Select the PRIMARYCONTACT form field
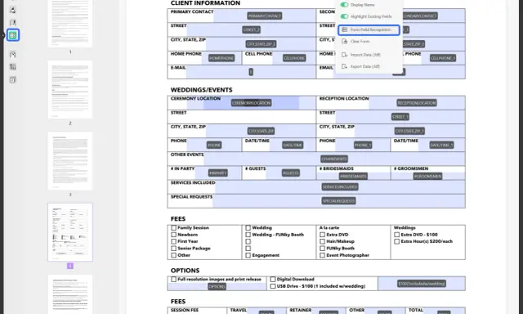 pos(265,16)
